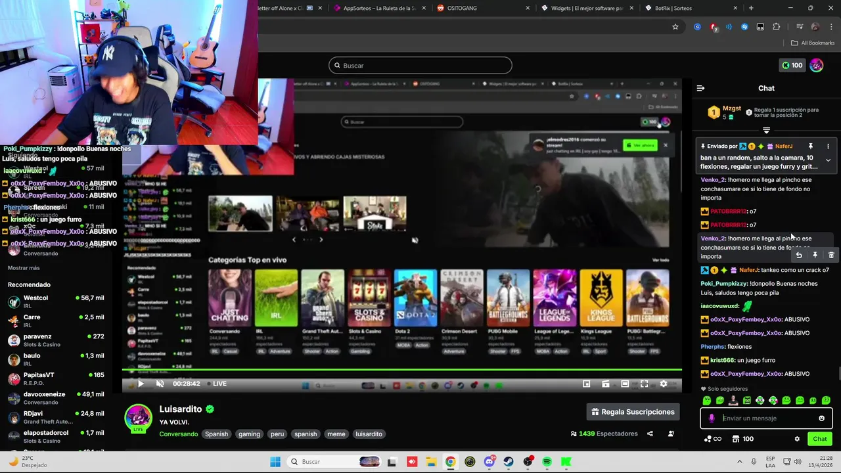Open the browser extensions puzzle icon

click(x=776, y=27)
